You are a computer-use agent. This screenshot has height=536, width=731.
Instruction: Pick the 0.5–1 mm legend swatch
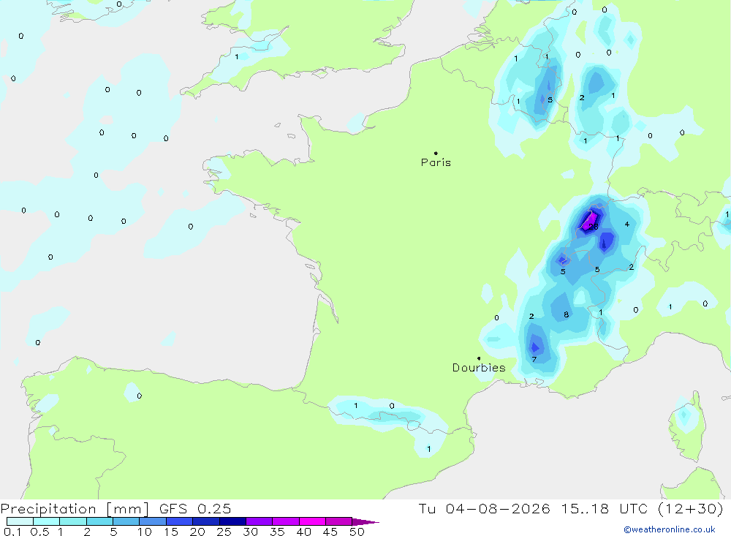pyautogui.click(x=47, y=521)
